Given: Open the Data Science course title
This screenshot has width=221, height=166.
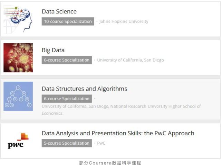Looking at the screenshot, I should [x=59, y=11].
